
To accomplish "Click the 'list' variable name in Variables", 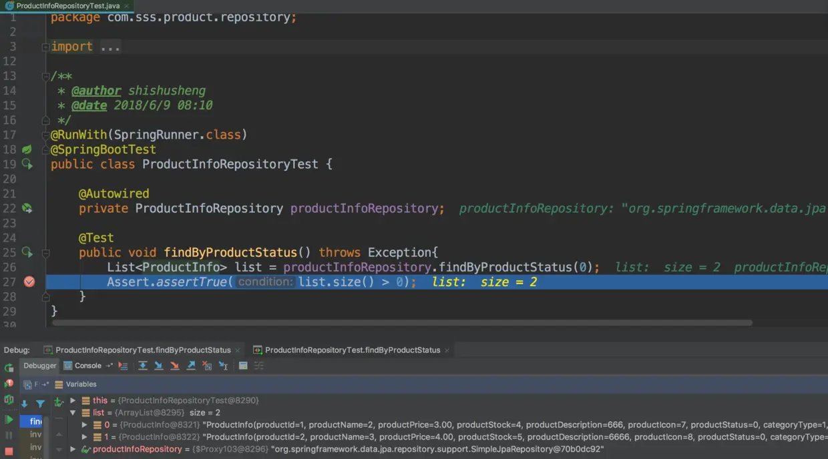I will click(x=99, y=413).
